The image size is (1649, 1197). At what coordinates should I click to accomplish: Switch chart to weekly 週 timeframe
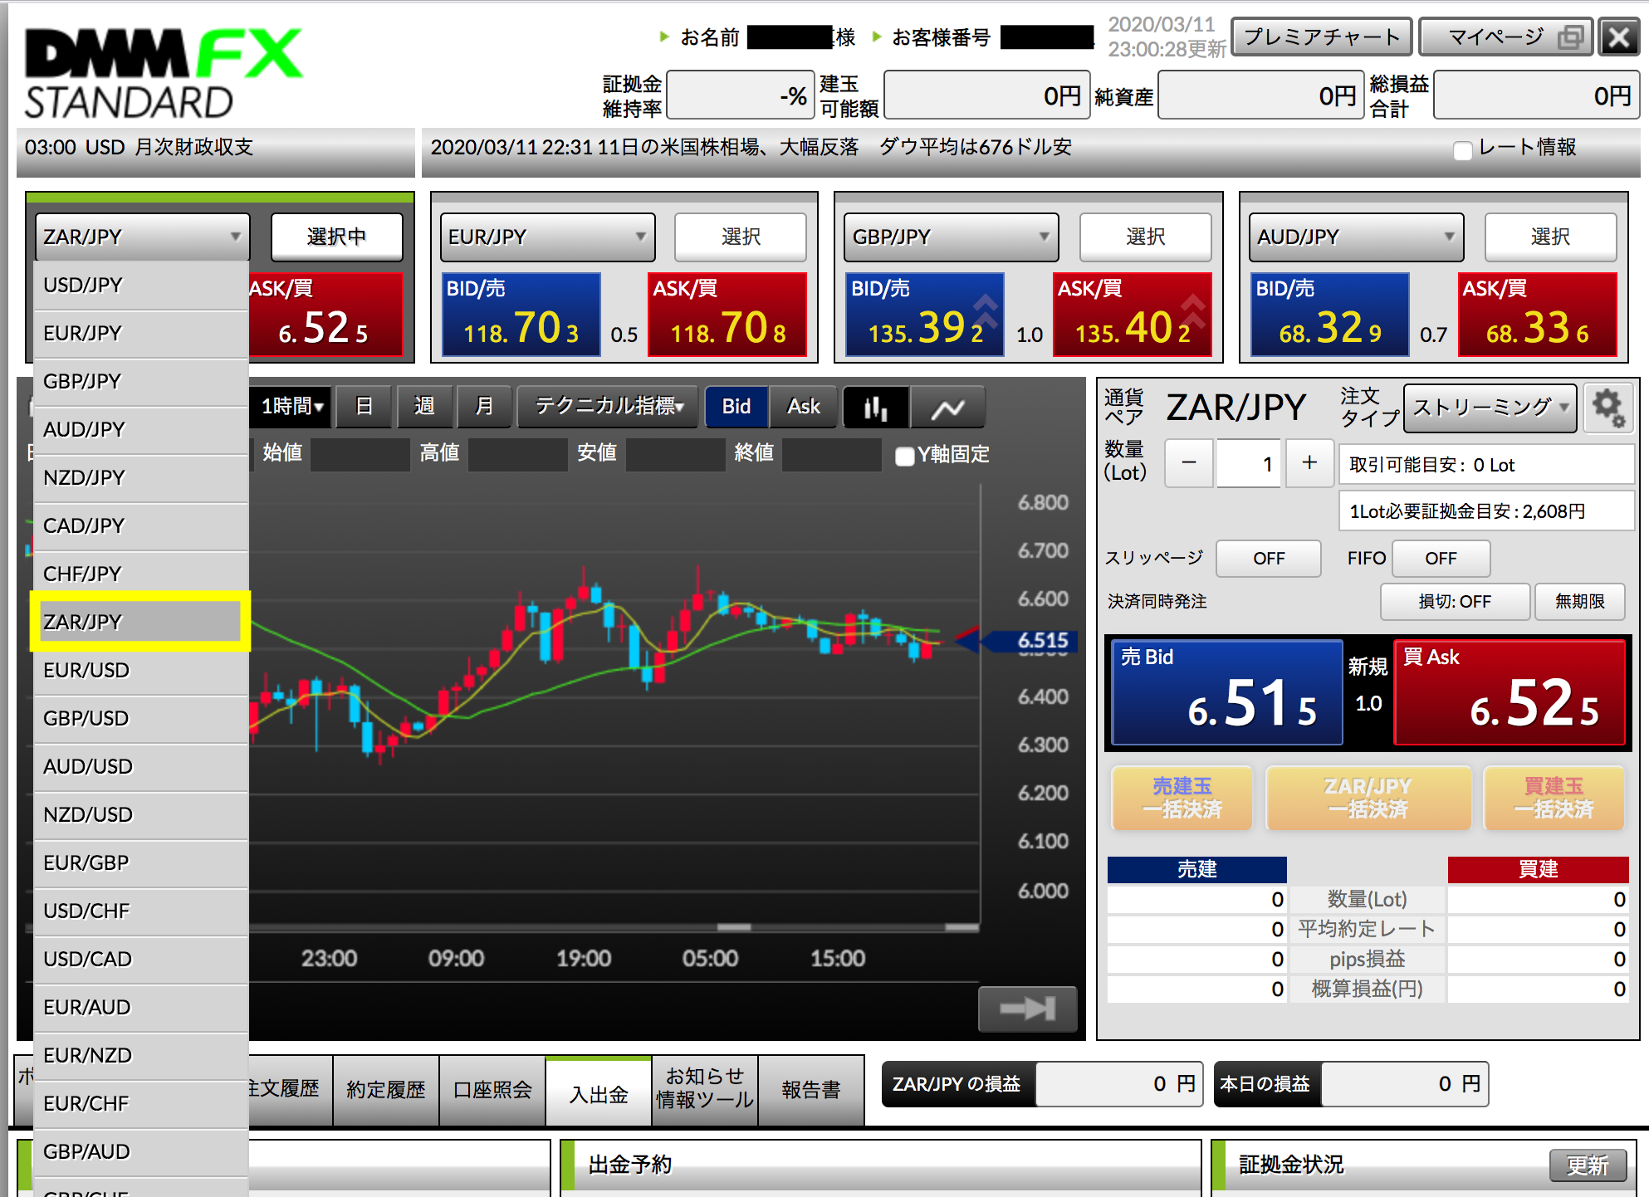coord(424,407)
